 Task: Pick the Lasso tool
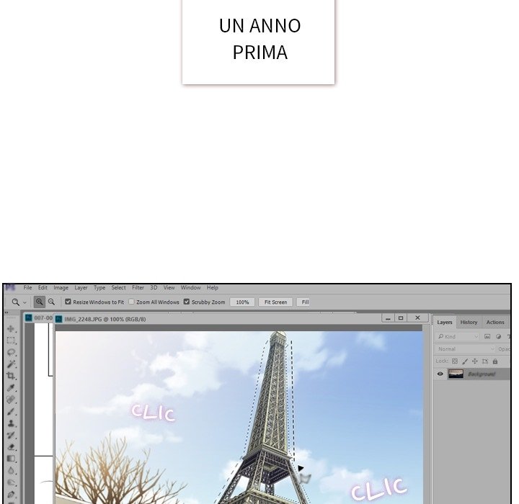[x=11, y=352]
